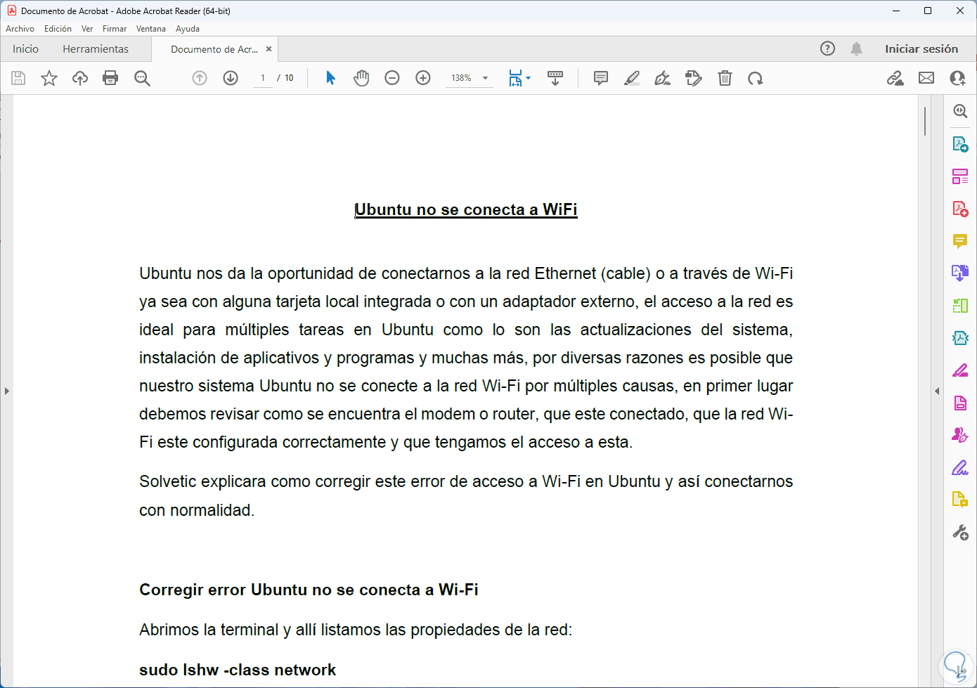Activate the hand pan tool
Screen dimensions: 977x688
pyautogui.click(x=361, y=78)
